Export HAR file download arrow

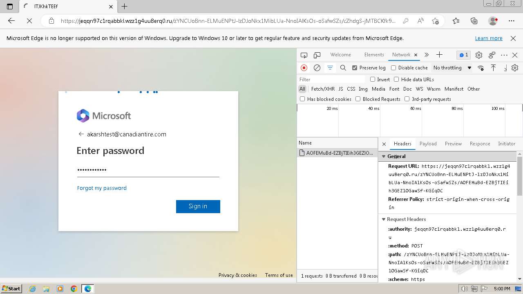pos(505,68)
